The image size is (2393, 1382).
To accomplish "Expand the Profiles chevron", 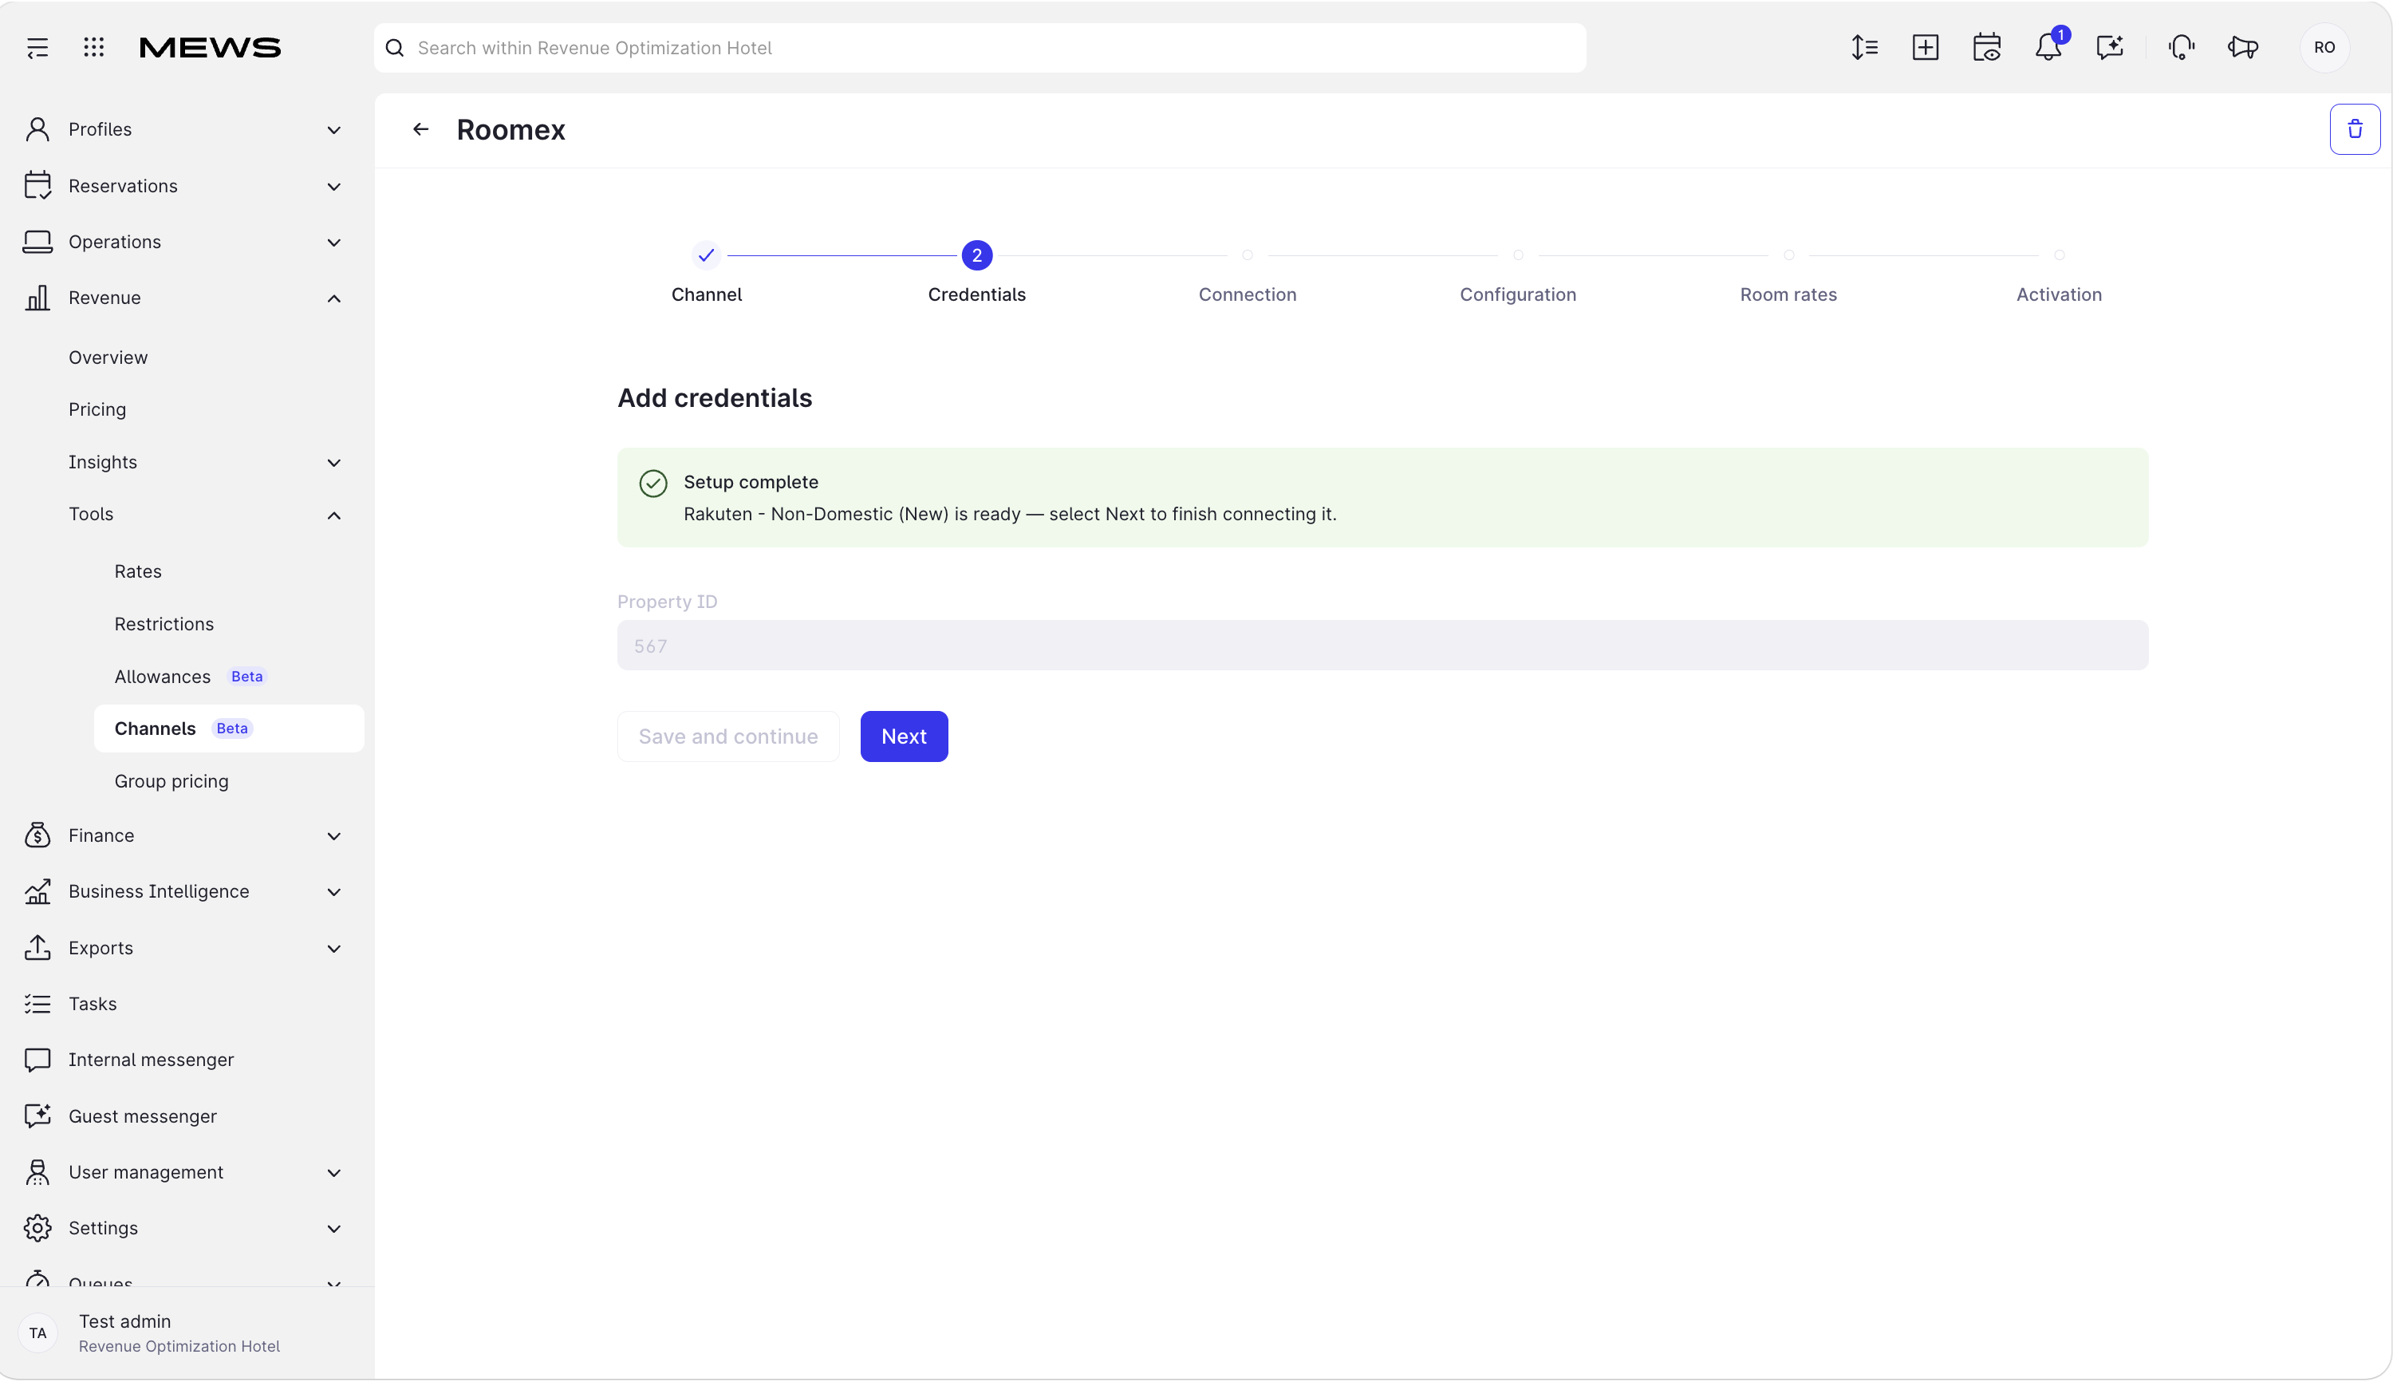I will pyautogui.click(x=334, y=130).
